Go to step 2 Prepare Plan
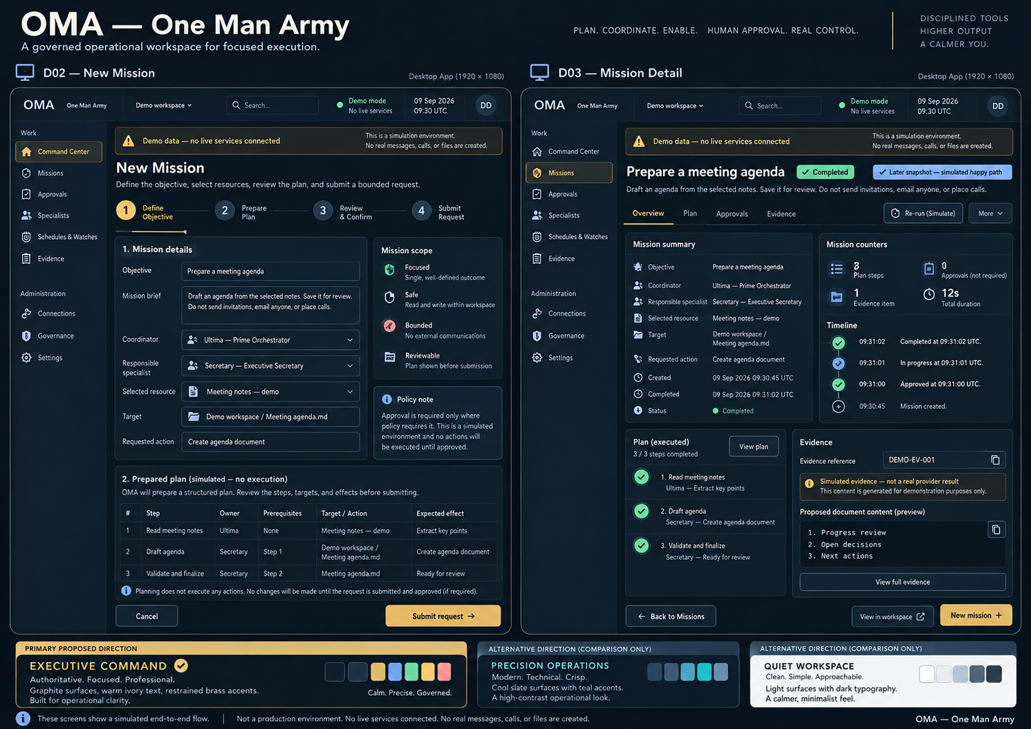The height and width of the screenshot is (729, 1031). click(241, 212)
